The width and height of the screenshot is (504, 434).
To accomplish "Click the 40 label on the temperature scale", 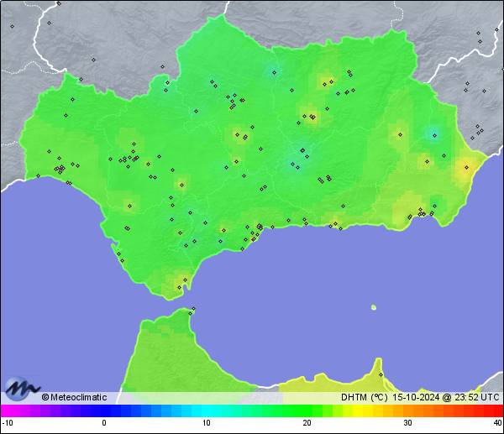I will pyautogui.click(x=498, y=423).
